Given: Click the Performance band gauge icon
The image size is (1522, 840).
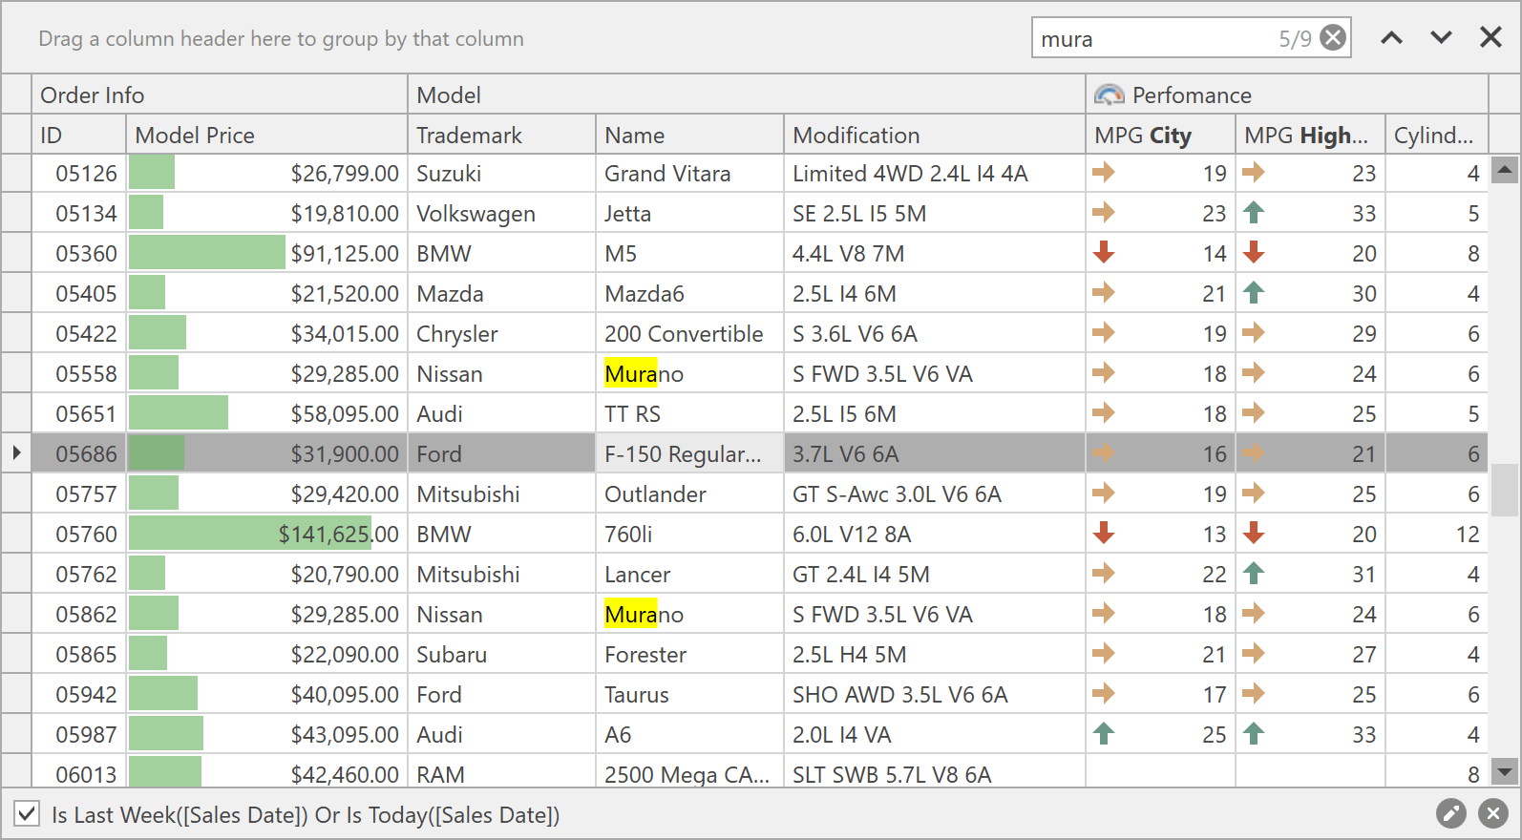Looking at the screenshot, I should pos(1109,95).
